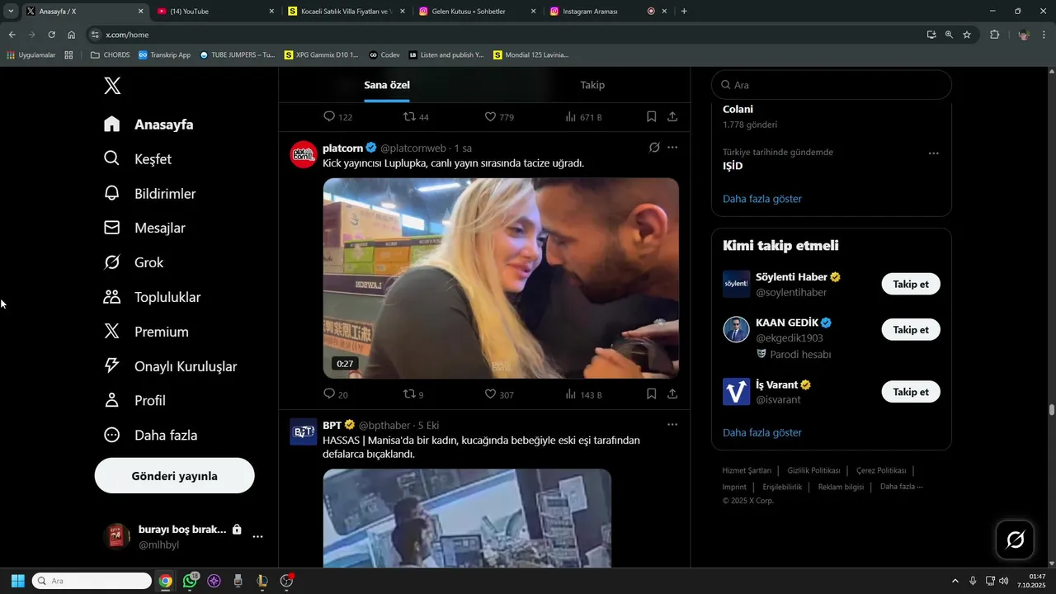Open CHORDS bookmark folder
The width and height of the screenshot is (1056, 594).
[x=111, y=54]
